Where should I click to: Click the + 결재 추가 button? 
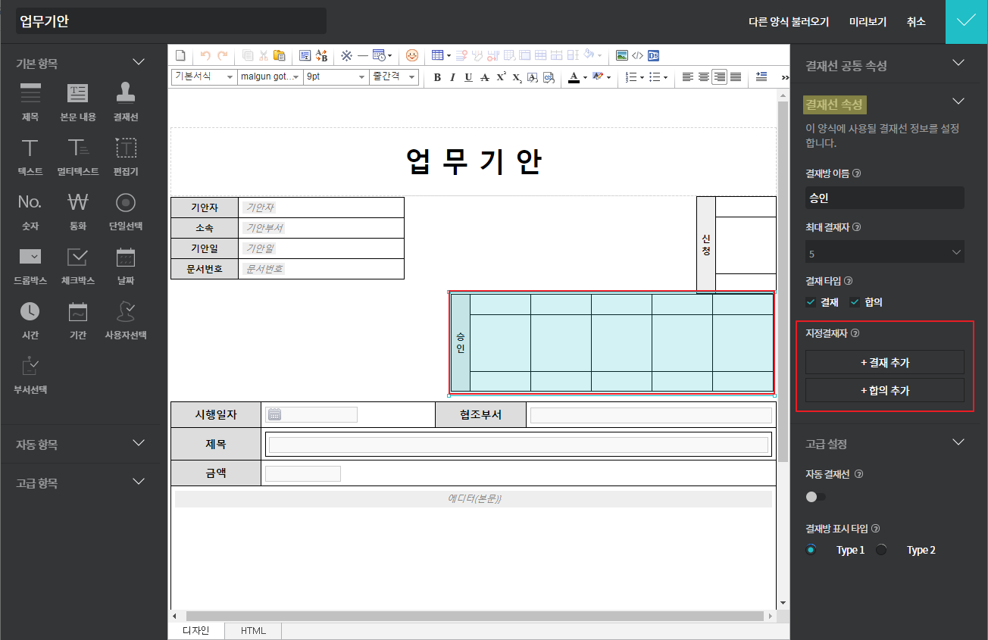pos(884,363)
